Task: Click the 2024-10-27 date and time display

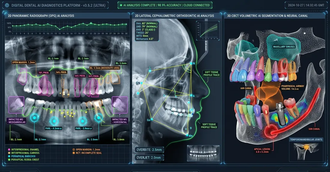Action: coord(306,5)
